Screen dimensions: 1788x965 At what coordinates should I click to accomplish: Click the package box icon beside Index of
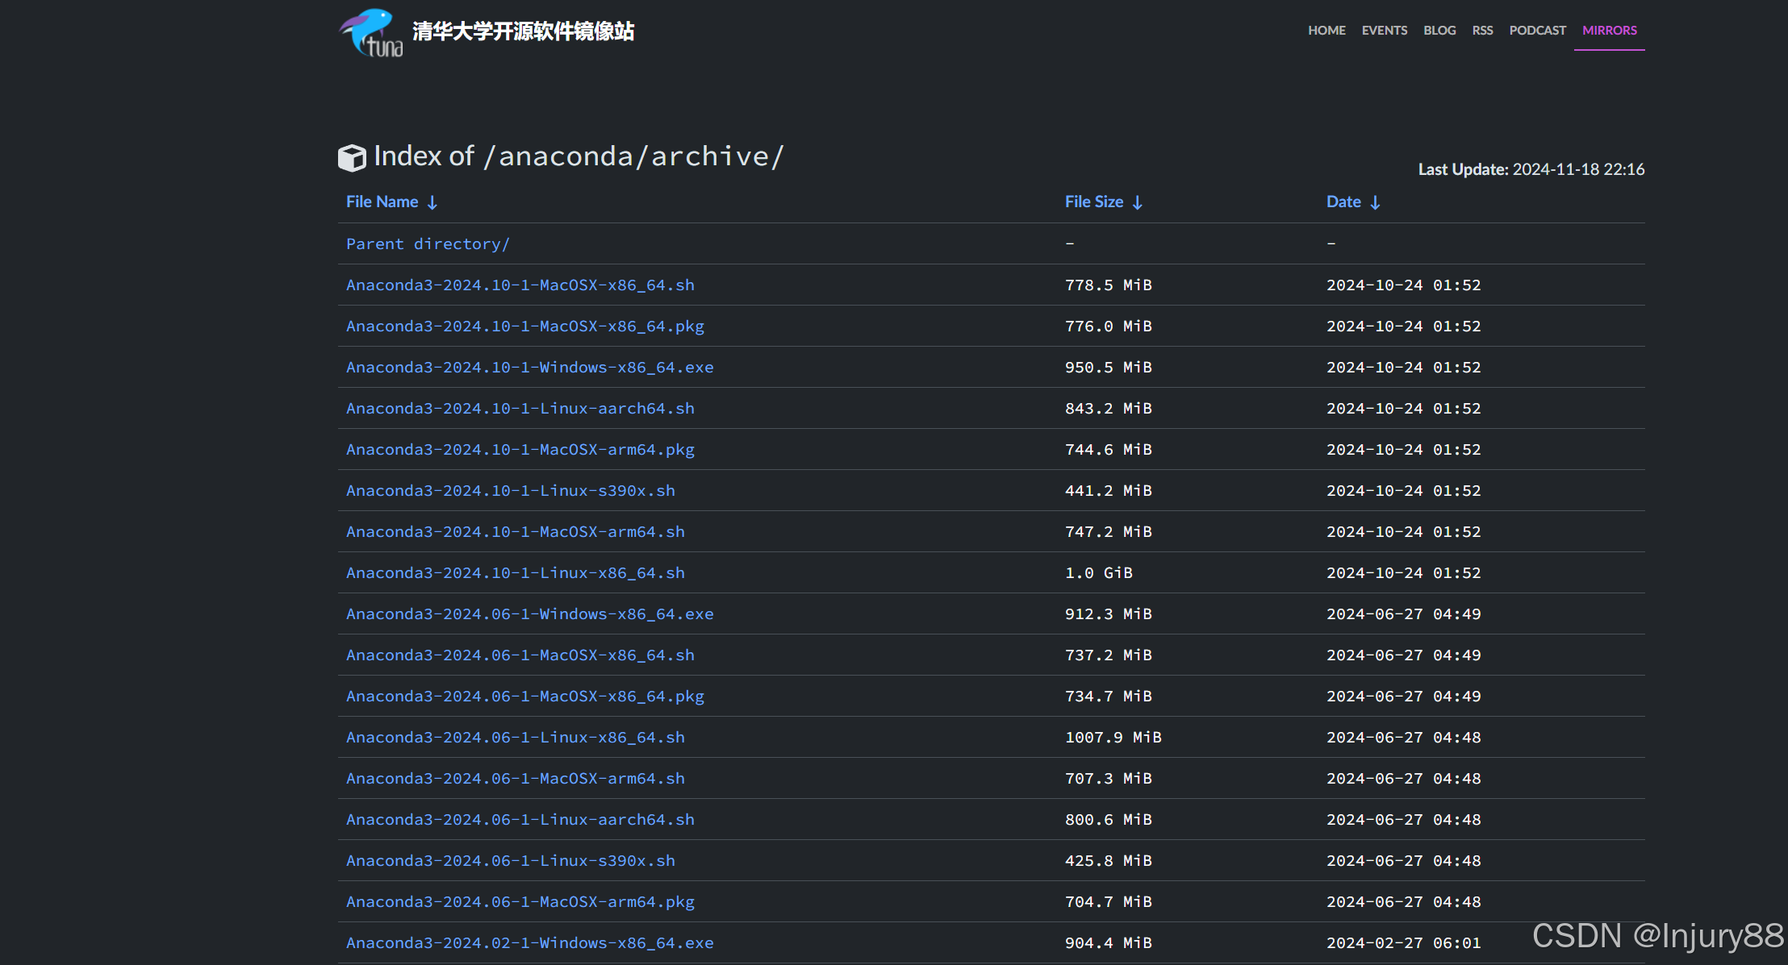(x=352, y=158)
